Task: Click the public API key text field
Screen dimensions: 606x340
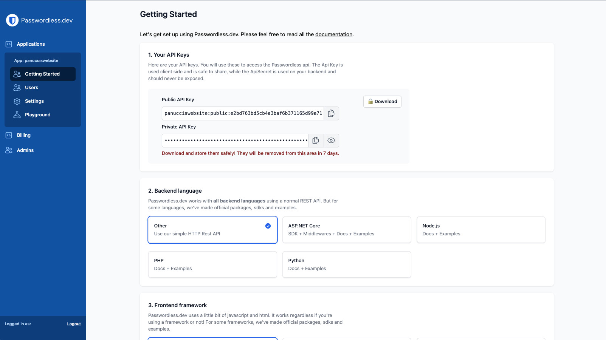Action: [x=242, y=113]
